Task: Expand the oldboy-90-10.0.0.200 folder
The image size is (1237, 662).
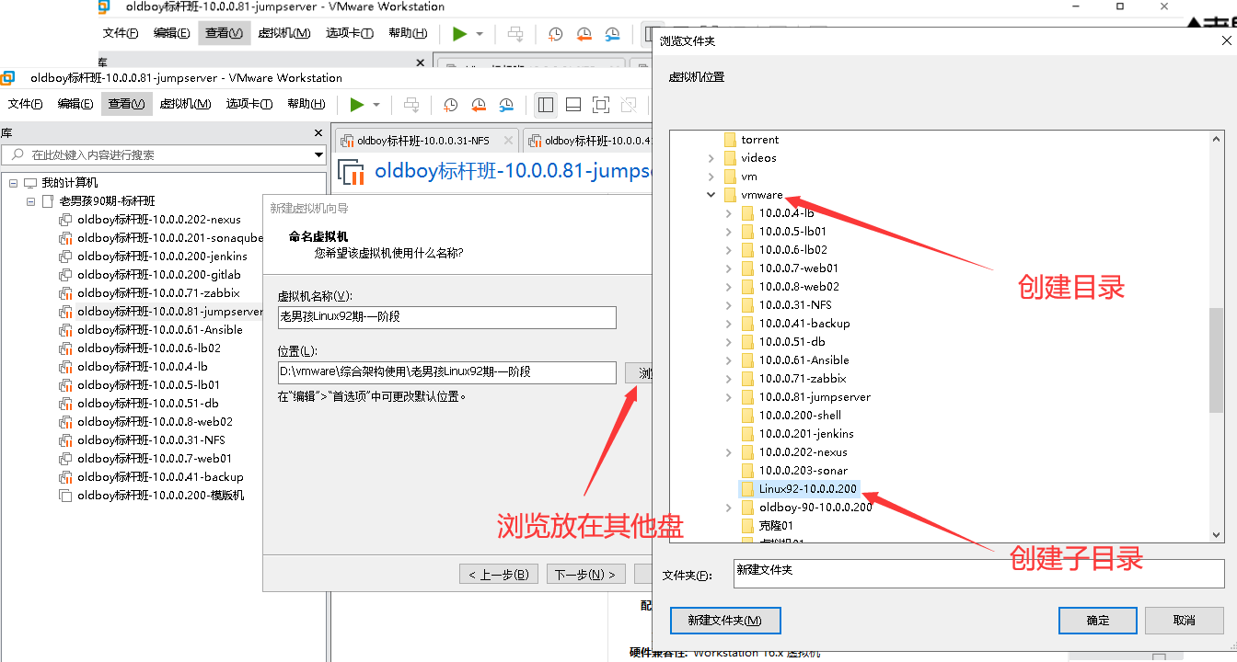Action: (x=728, y=508)
